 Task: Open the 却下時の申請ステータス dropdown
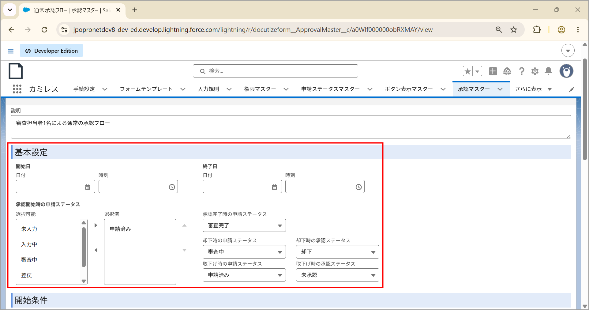(x=244, y=252)
